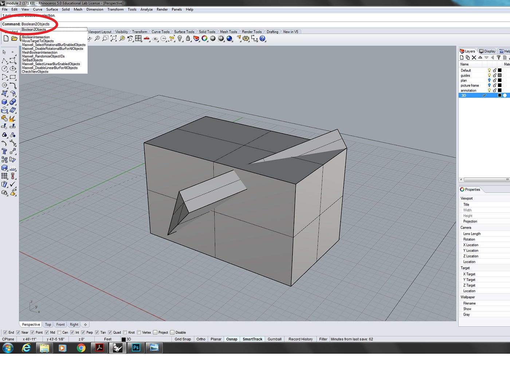Toggle Ortho mode in the status bar
This screenshot has width=510, height=382.
click(x=201, y=339)
